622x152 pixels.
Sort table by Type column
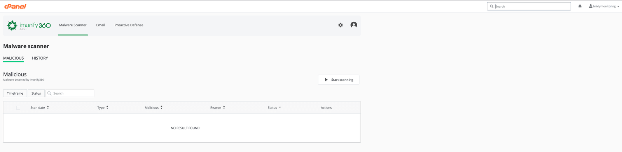click(103, 108)
